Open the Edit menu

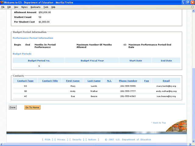point(9,7)
